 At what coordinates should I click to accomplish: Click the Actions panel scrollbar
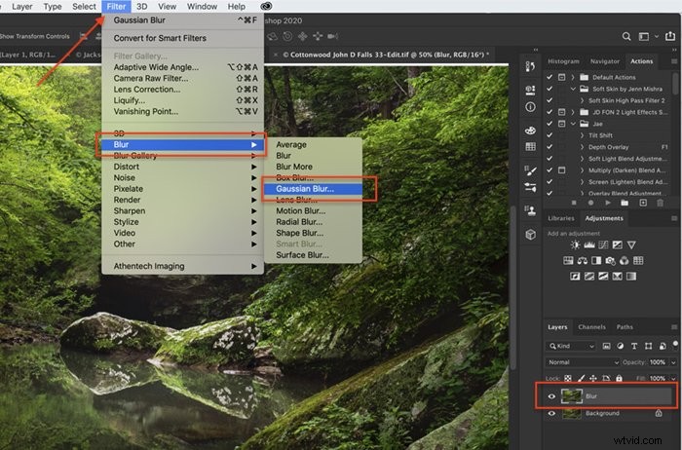(x=675, y=84)
